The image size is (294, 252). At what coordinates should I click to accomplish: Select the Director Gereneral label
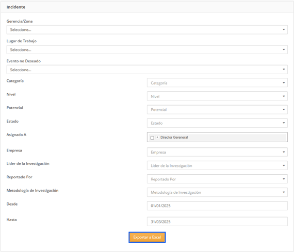tap(174, 137)
